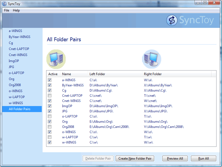
Task: Enable the w-LAPTOP active checkbox
Action: point(49,137)
